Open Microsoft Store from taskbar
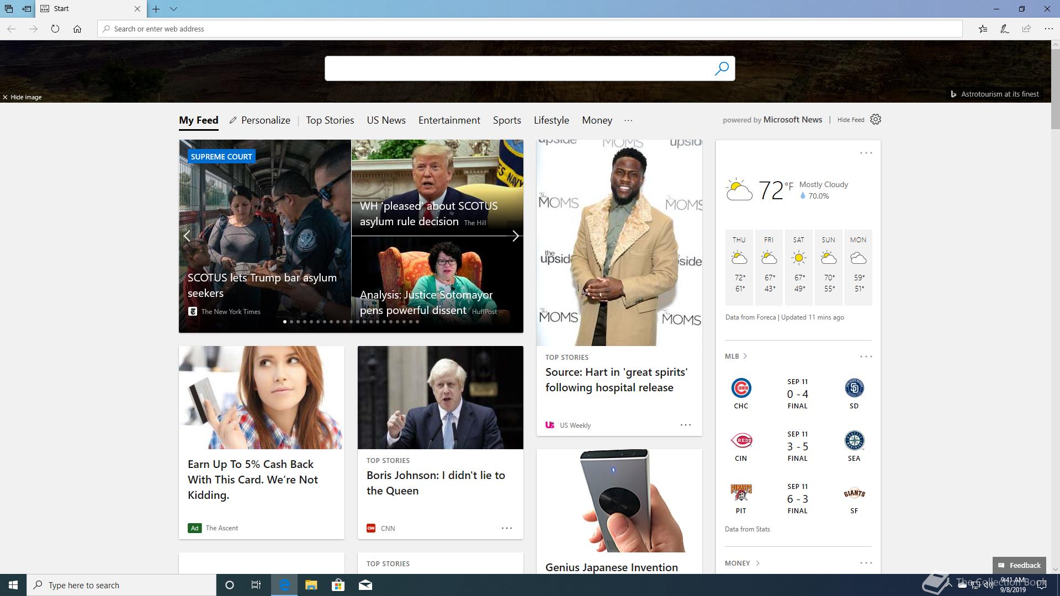 [338, 585]
